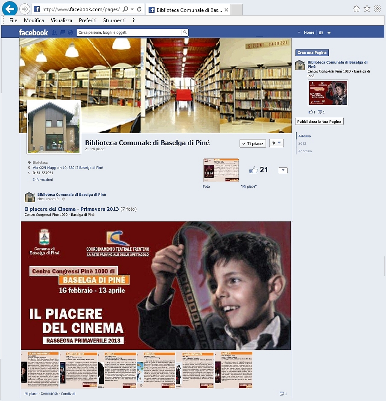Click the browser Home icon
Image resolution: width=386 pixels, height=401 pixels.
click(x=356, y=9)
